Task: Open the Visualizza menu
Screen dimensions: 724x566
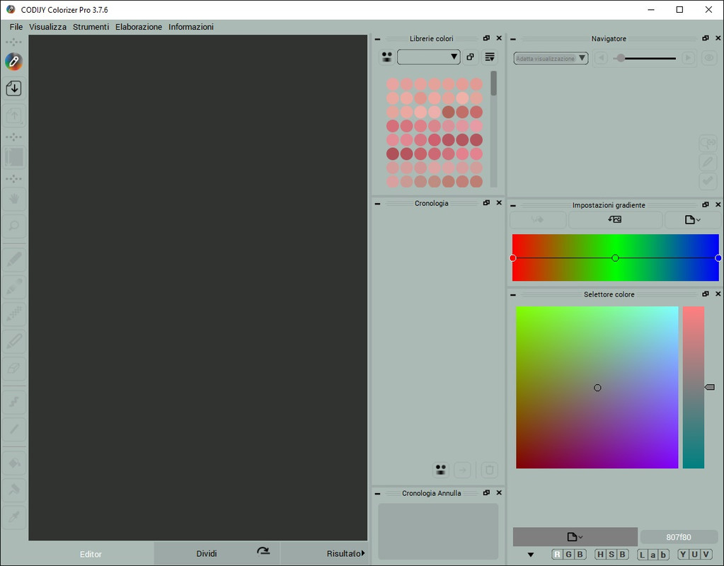Action: [47, 27]
